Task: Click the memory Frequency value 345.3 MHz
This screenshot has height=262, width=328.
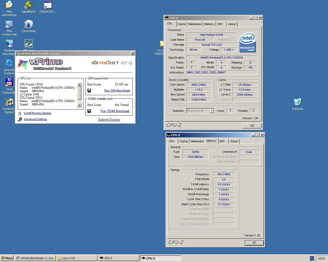Action: 224,174
